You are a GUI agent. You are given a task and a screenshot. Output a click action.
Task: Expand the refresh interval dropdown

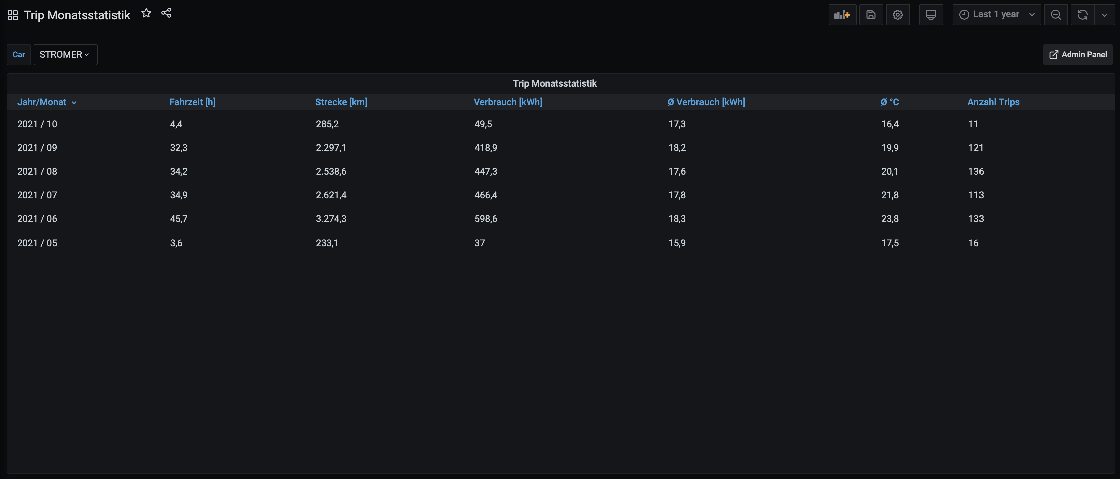tap(1104, 15)
